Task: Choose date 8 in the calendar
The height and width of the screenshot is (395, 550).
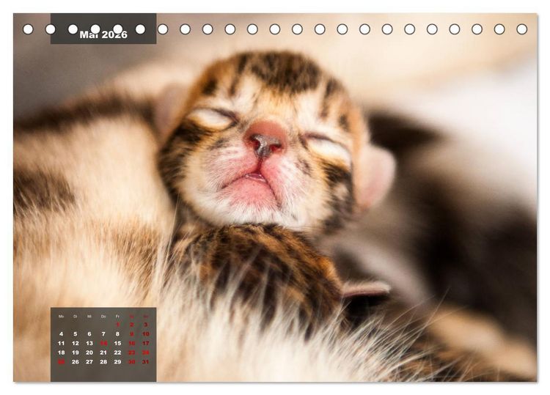Action: [x=117, y=334]
